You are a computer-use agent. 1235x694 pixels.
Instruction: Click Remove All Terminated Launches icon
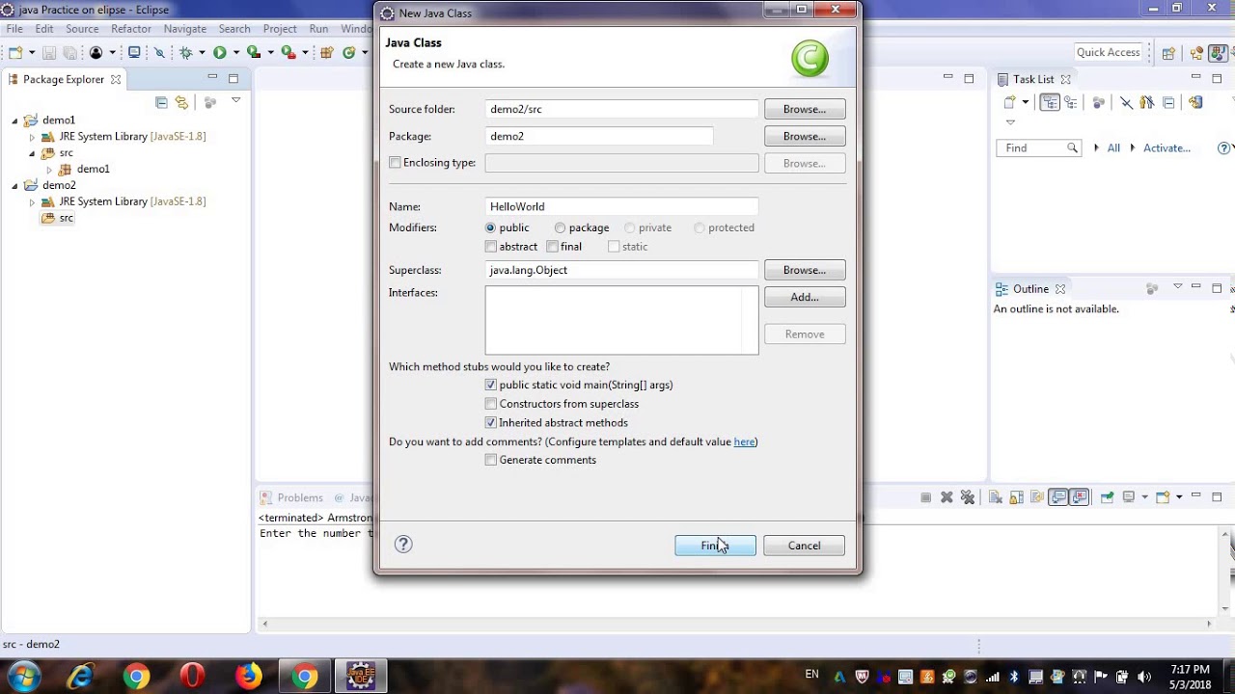pyautogui.click(x=968, y=497)
